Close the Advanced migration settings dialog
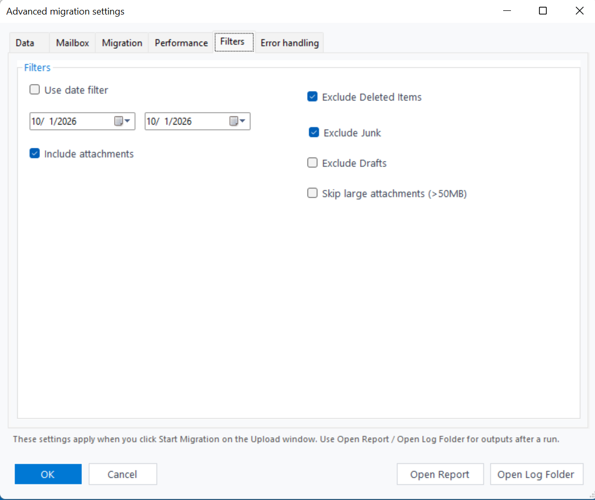Viewport: 595px width, 500px height. point(579,11)
